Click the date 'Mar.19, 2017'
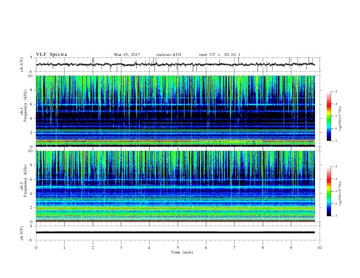The height and width of the screenshot is (278, 360). point(127,55)
